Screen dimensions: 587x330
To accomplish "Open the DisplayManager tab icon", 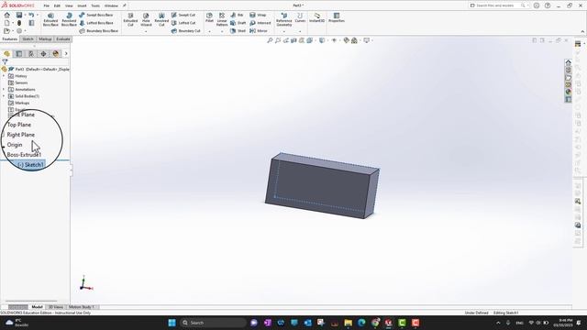I will coord(56,54).
